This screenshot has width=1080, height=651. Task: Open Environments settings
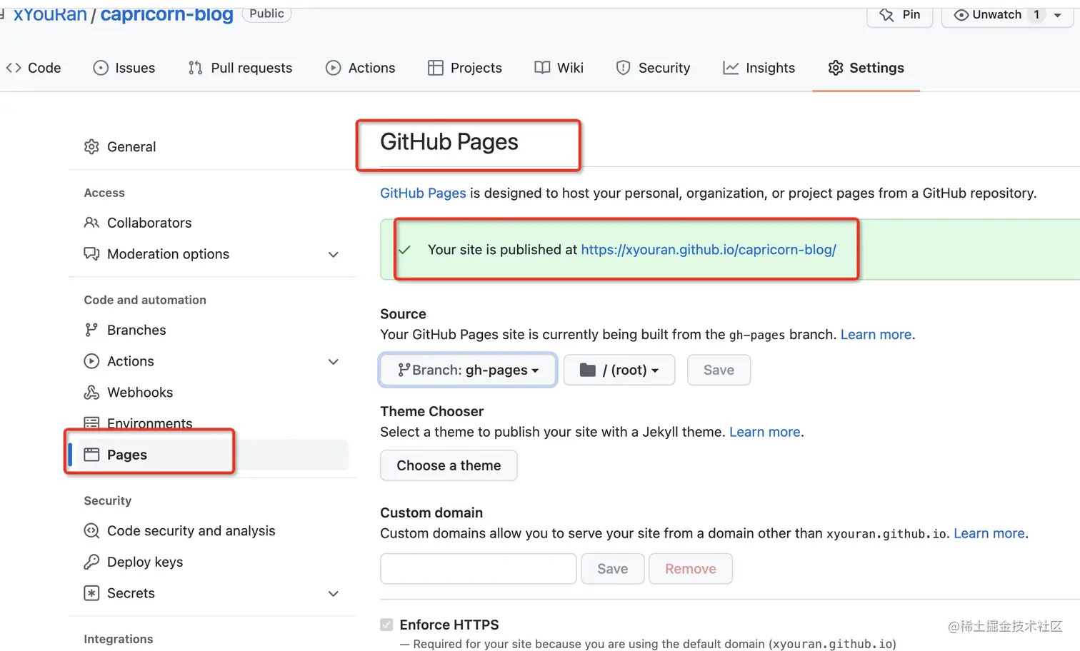tap(149, 423)
